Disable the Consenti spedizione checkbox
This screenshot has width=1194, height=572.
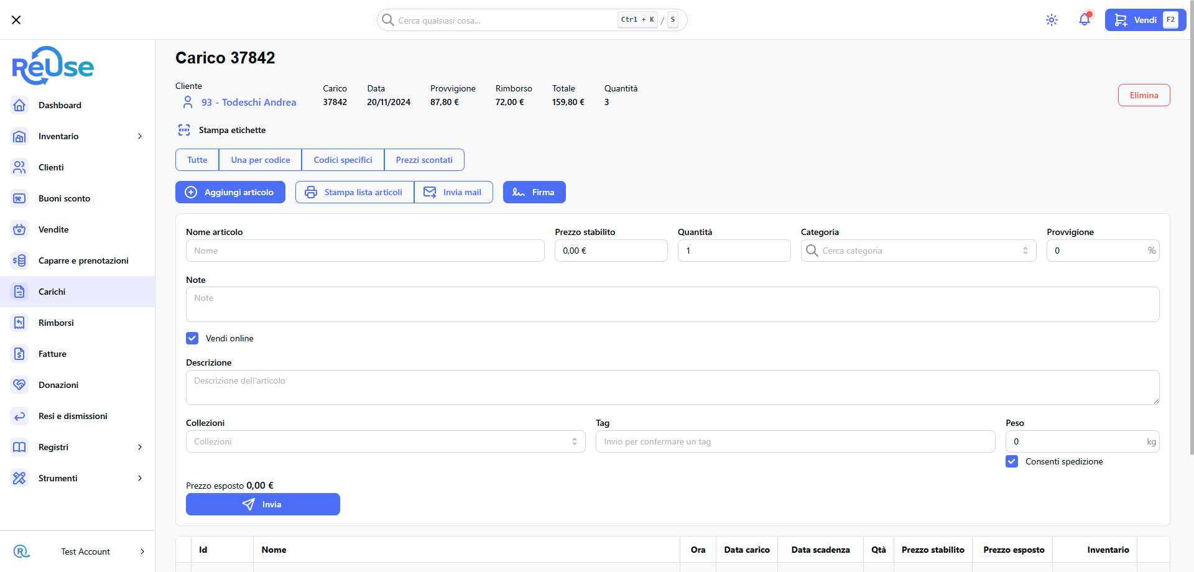pos(1012,461)
